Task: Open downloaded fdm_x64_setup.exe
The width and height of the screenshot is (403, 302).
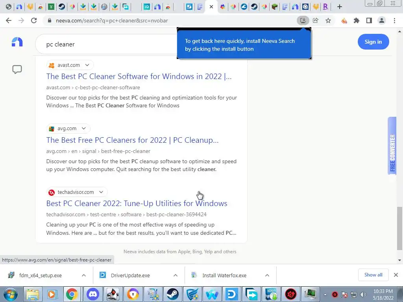Action: 41,276
